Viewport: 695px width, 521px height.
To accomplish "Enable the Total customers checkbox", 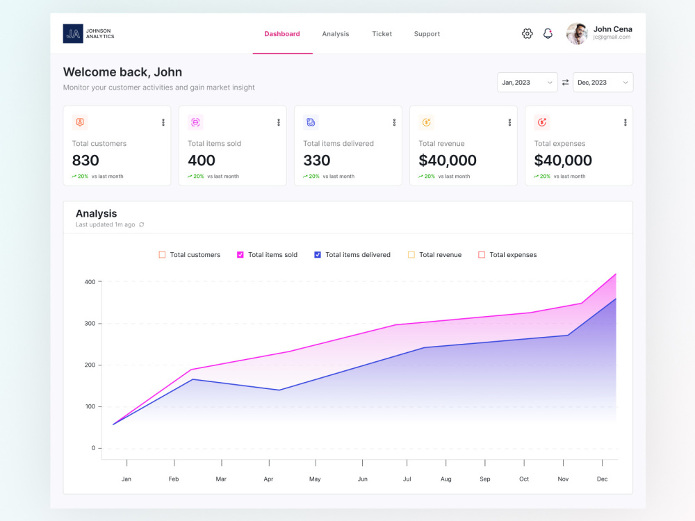I will pyautogui.click(x=162, y=255).
